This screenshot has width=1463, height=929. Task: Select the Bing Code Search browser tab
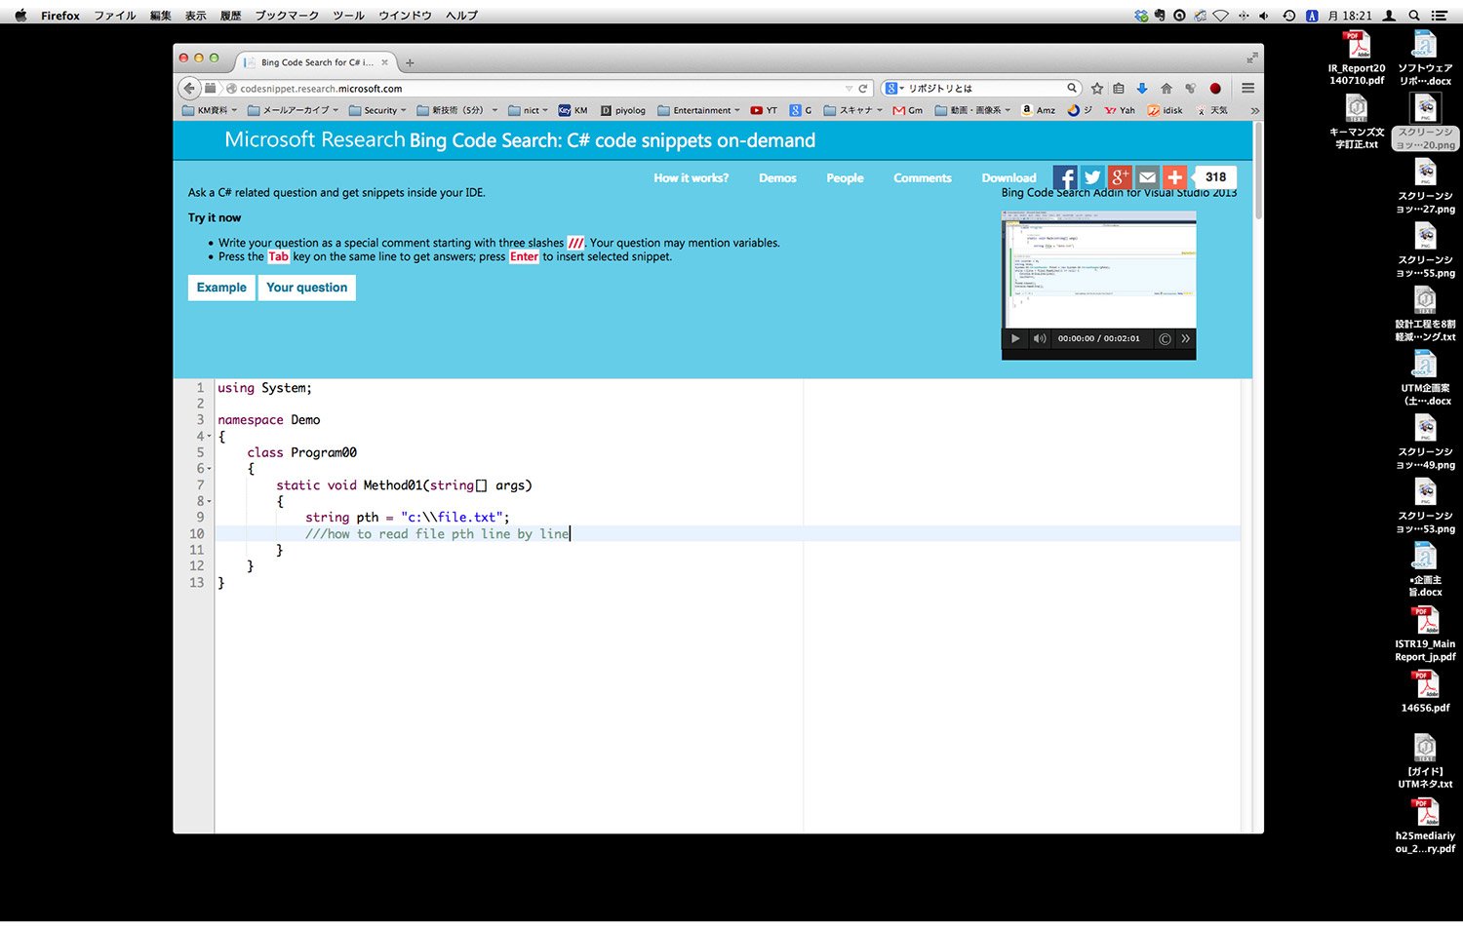[x=314, y=62]
